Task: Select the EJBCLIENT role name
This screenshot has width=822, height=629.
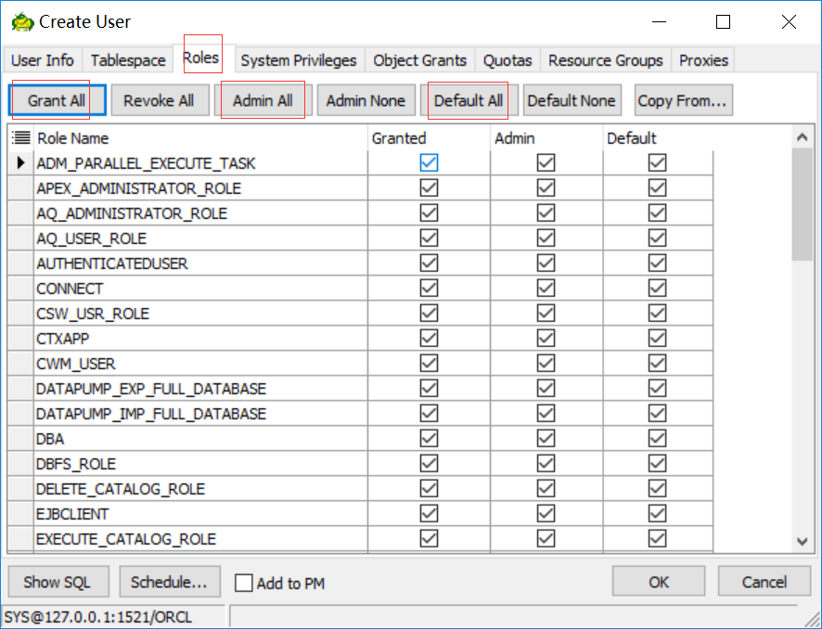Action: click(x=72, y=515)
